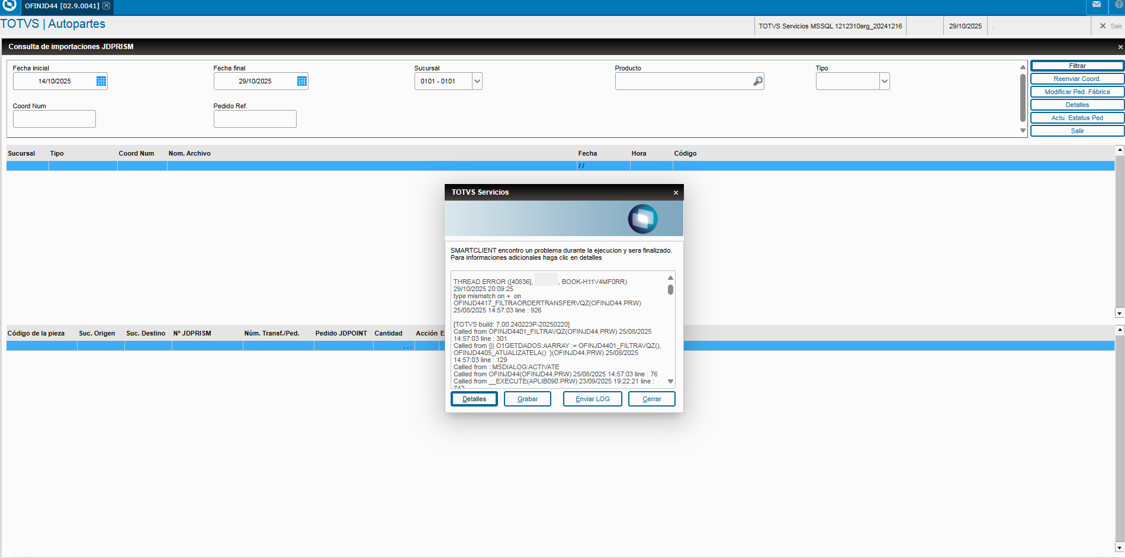
Task: Open the calendar picker for Fecha inicial
Action: tap(101, 81)
